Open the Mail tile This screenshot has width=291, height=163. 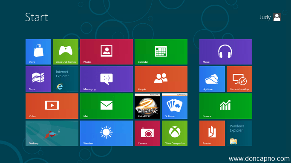tap(107, 106)
